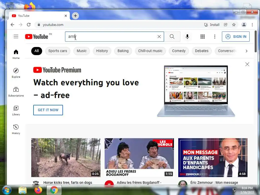Click the youtube.com address bar
This screenshot has height=195, width=260.
tap(119, 25)
